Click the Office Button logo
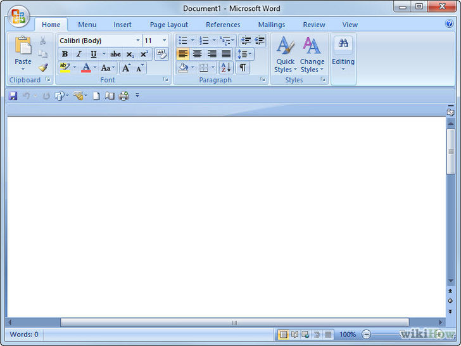 [18, 16]
